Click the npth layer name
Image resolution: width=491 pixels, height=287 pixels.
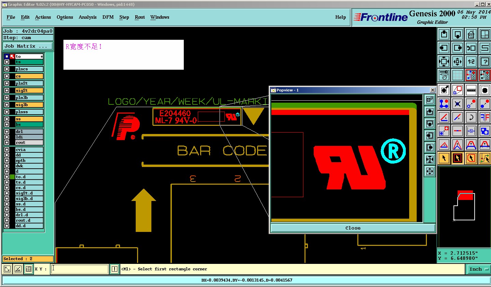tap(29, 161)
